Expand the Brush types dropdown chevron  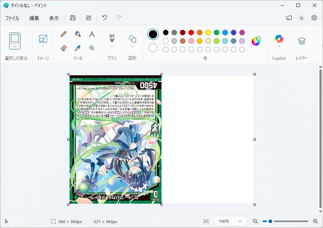pos(112,47)
